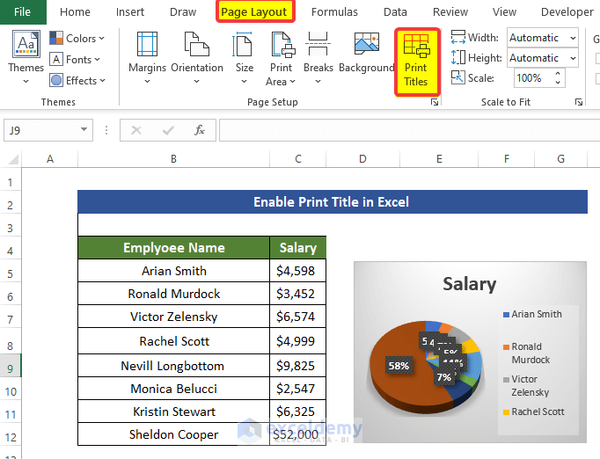Image resolution: width=600 pixels, height=459 pixels.
Task: Switch to Developer tab
Action: pyautogui.click(x=567, y=11)
